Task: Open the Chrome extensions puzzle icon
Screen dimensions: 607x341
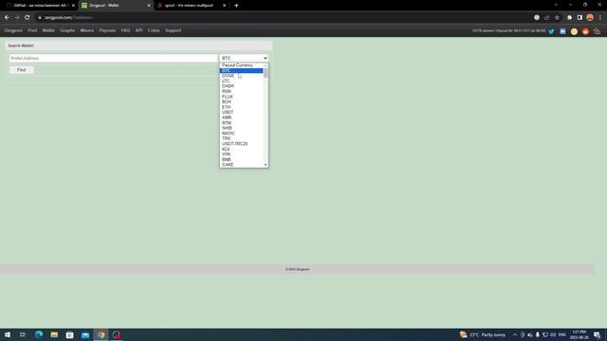Action: (569, 17)
